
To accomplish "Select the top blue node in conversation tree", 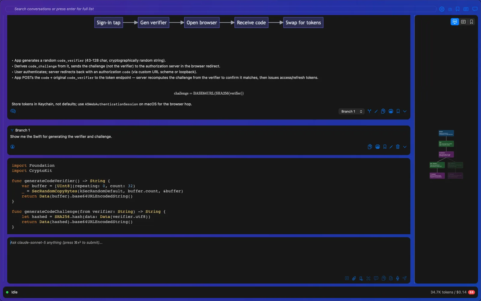I will tap(446, 133).
